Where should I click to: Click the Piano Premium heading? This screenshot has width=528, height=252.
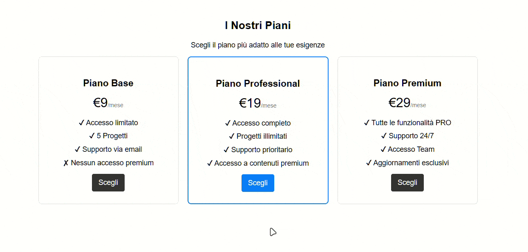407,83
